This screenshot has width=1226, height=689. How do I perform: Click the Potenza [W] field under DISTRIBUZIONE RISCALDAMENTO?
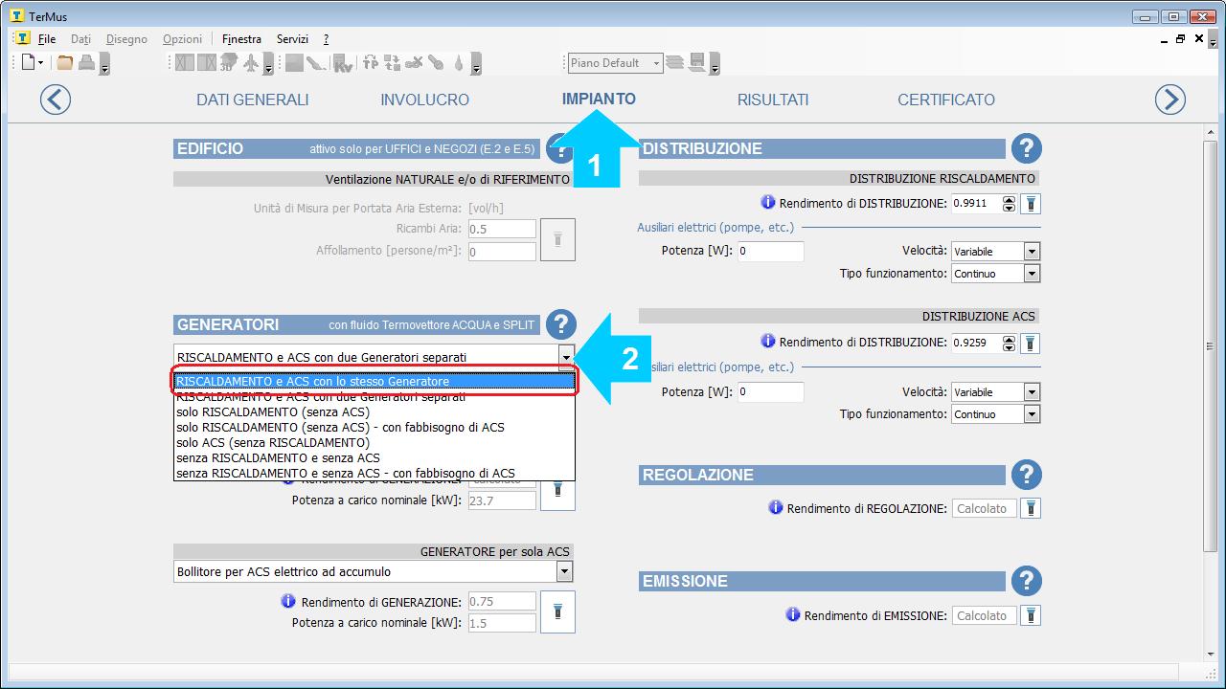pyautogui.click(x=769, y=252)
